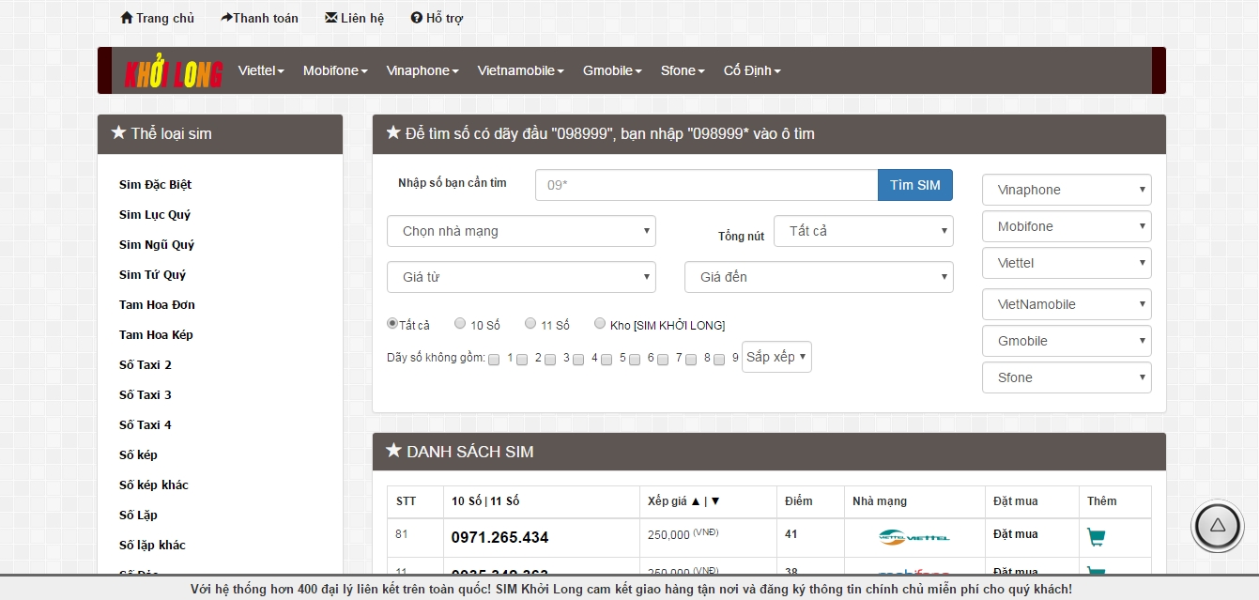Image resolution: width=1259 pixels, height=600 pixels.
Task: Open the Vinaphone menu in the navbar
Action: pos(422,70)
